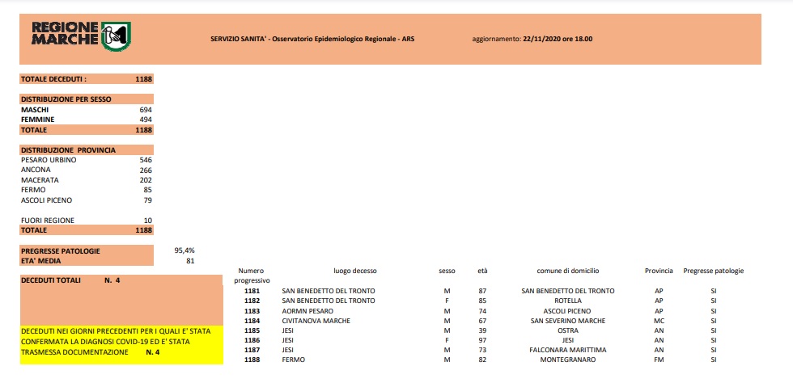Select row number 1185
Image resolution: width=793 pixels, height=387 pixels.
(x=252, y=330)
